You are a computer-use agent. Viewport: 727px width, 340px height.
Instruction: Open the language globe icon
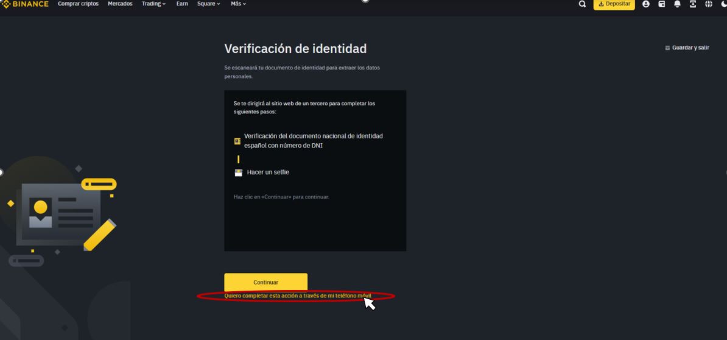coord(709,4)
